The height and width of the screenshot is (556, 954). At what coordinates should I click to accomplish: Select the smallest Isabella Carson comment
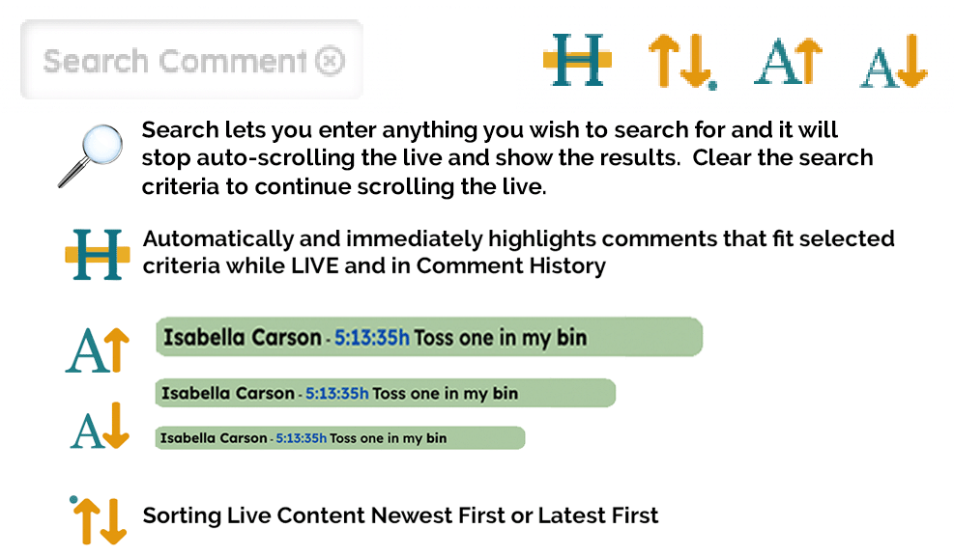coord(339,438)
